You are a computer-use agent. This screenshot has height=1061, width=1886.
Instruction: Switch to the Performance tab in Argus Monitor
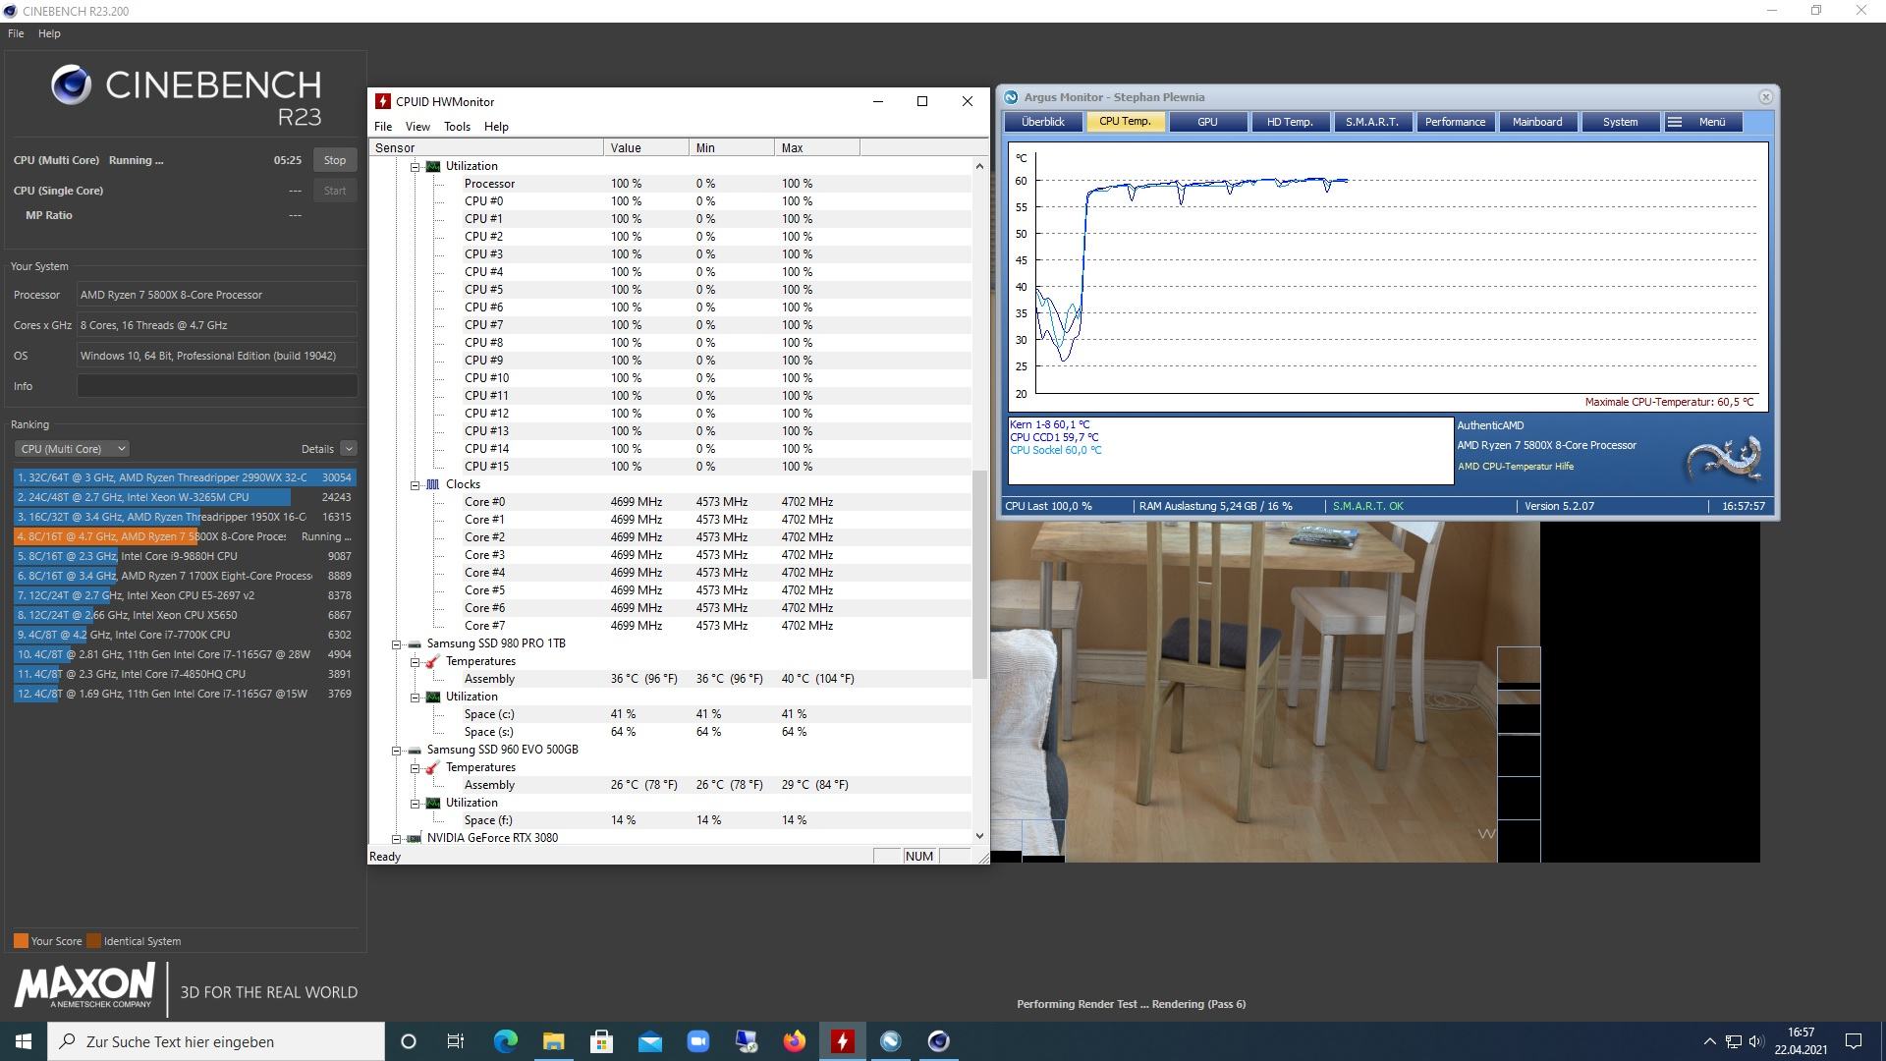[1455, 122]
